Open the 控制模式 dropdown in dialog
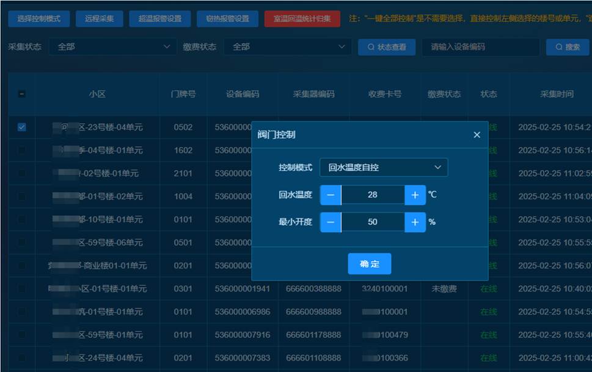This screenshot has height=372, width=592. click(x=384, y=167)
